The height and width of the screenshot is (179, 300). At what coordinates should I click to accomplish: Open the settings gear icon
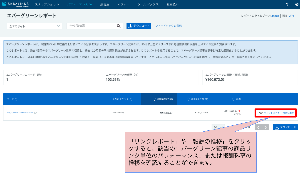(x=296, y=4)
